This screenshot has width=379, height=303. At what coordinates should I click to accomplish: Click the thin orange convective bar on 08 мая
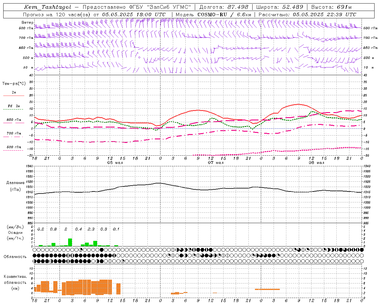coord(267,289)
